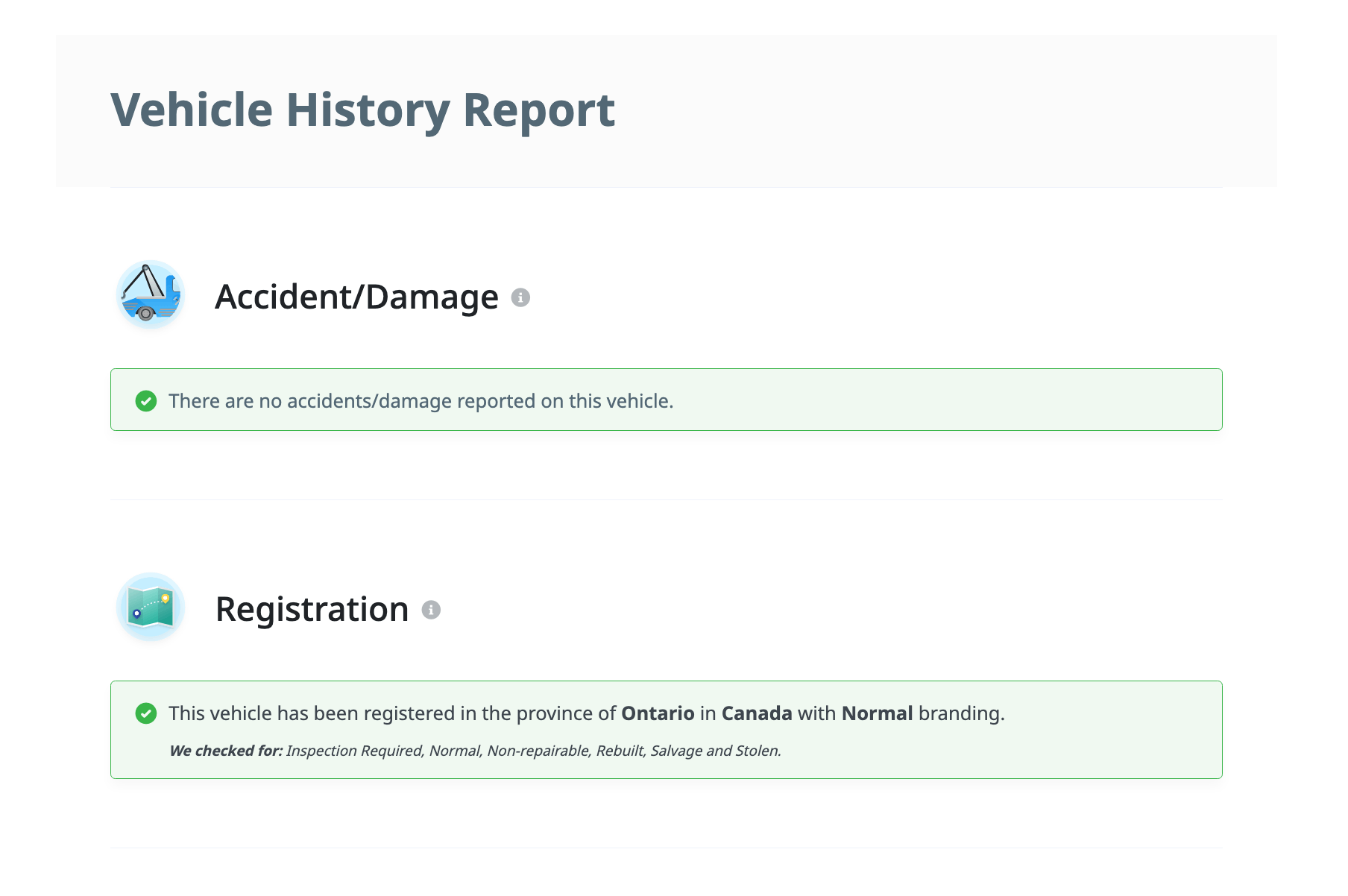Screen dimensions: 1348x896
Task: Open the info icon beside Registration
Action: point(431,610)
